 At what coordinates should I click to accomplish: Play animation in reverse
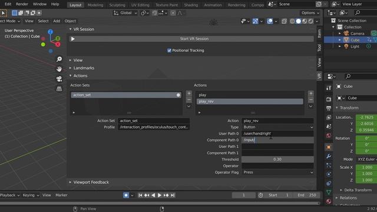click(153, 195)
